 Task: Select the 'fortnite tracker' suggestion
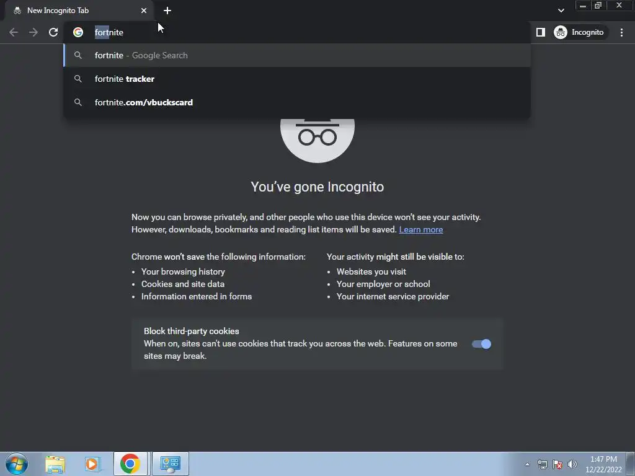coord(297,79)
